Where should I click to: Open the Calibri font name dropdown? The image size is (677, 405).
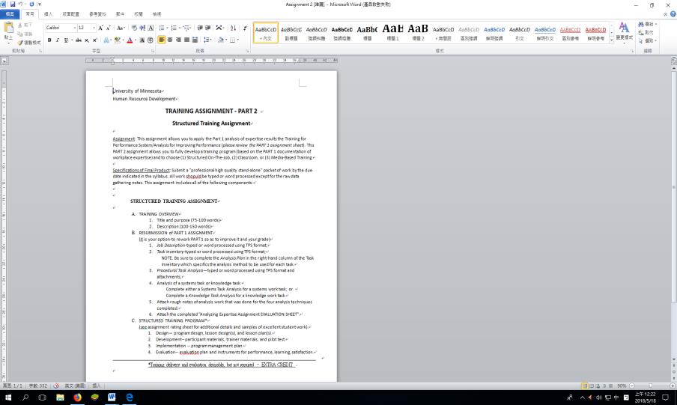[x=73, y=28]
